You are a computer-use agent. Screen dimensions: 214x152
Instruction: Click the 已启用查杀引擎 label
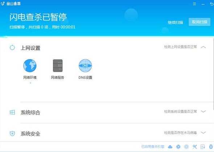tap(153, 147)
